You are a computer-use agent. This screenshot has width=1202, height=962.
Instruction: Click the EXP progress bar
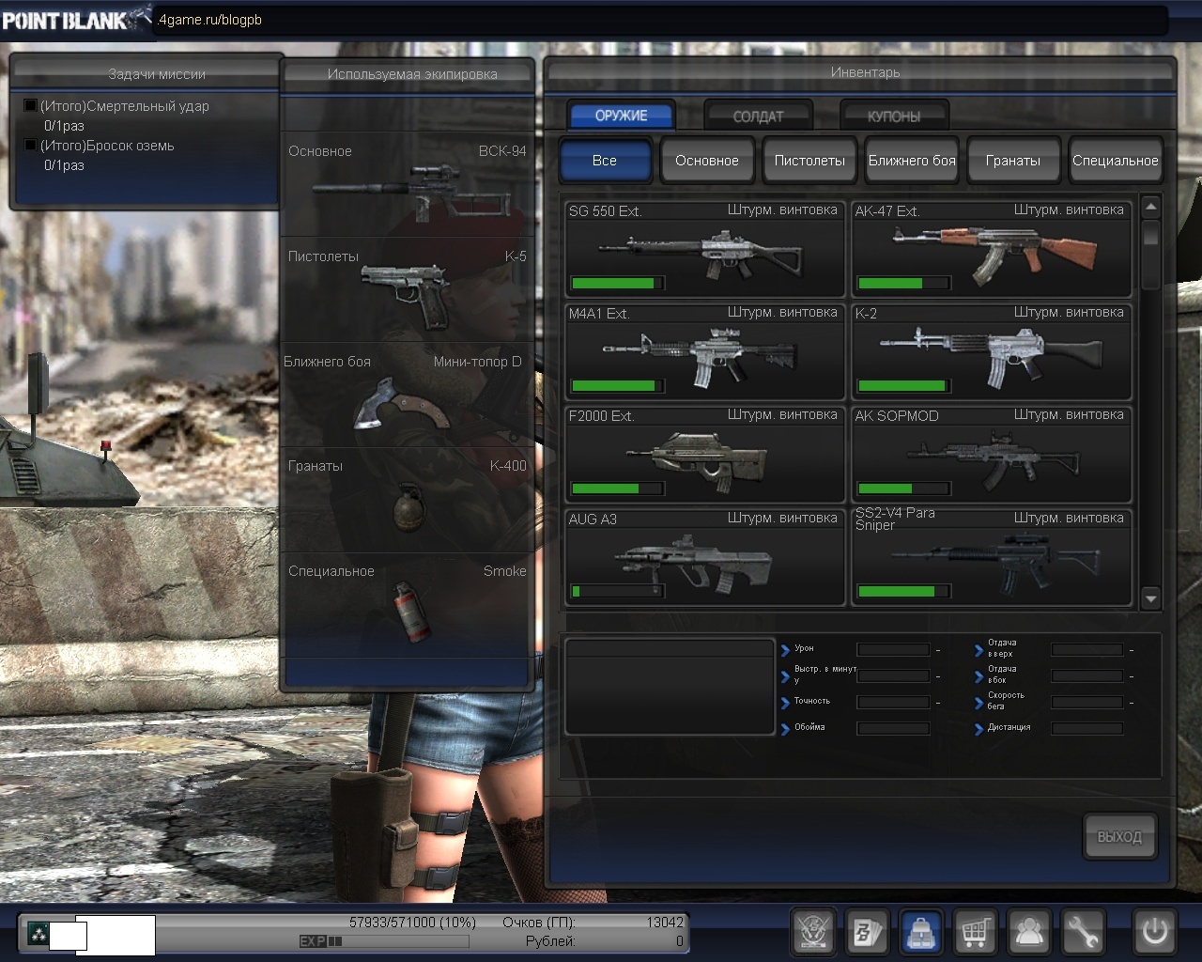(383, 940)
